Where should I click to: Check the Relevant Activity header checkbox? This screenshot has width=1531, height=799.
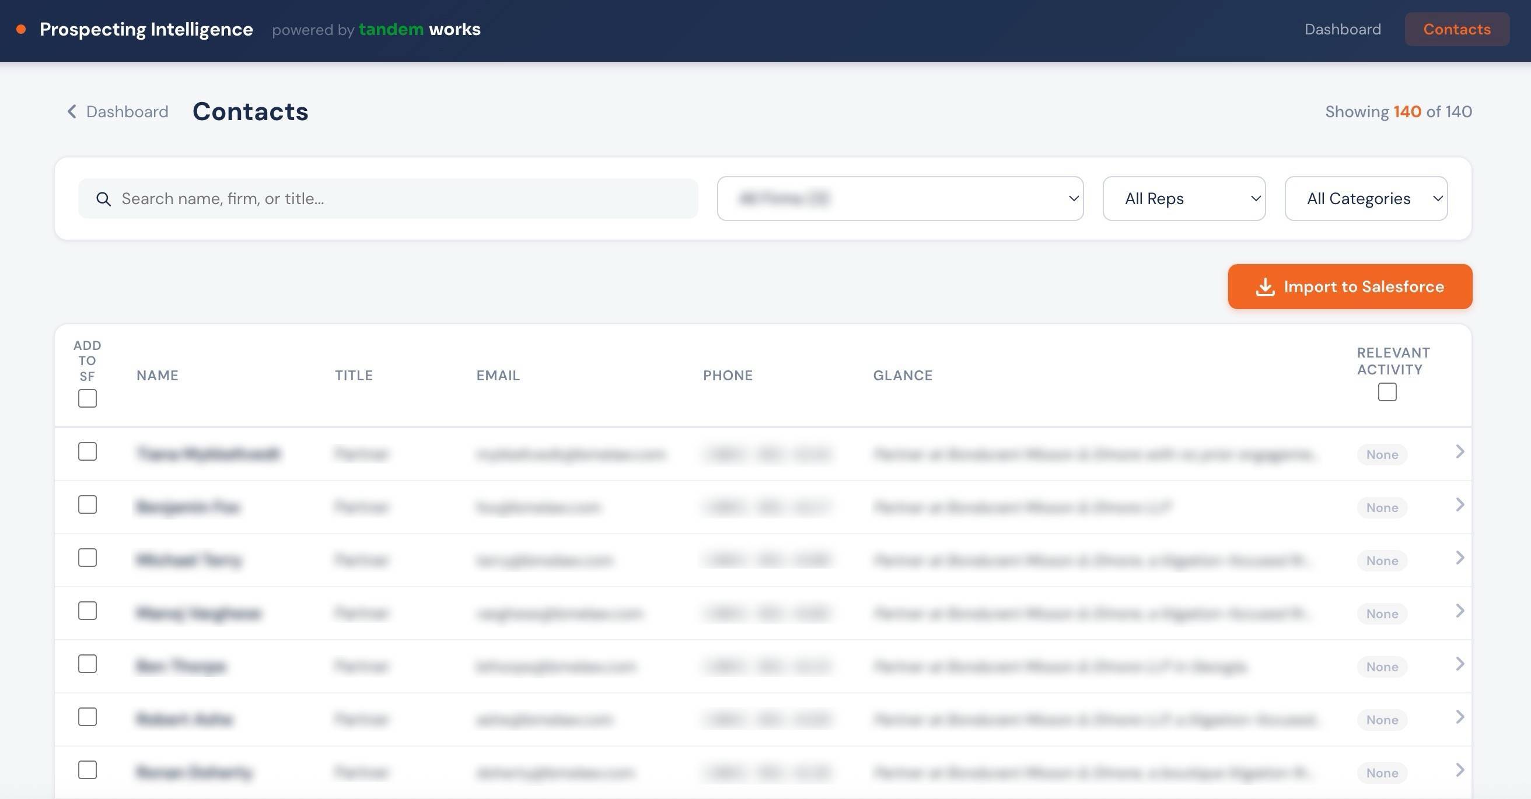pos(1387,391)
